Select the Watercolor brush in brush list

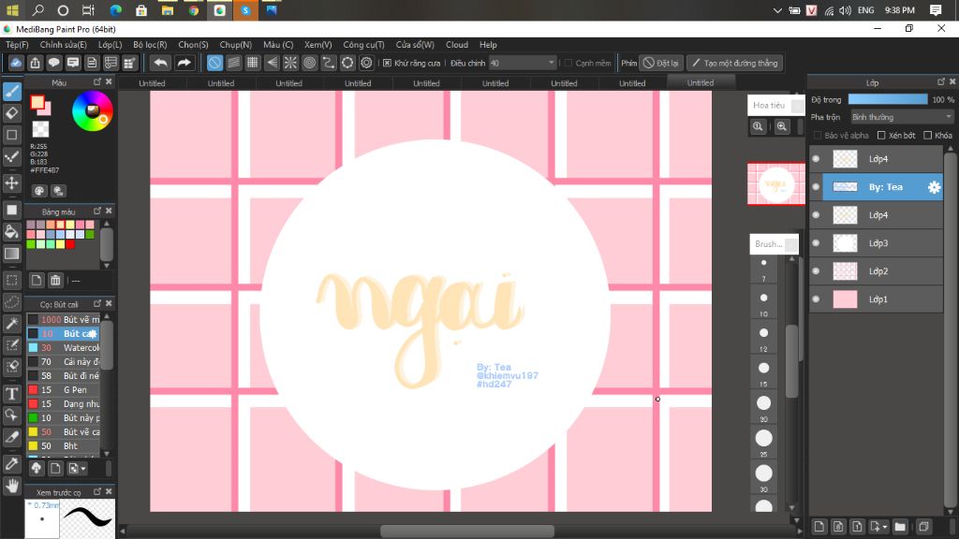click(x=80, y=348)
